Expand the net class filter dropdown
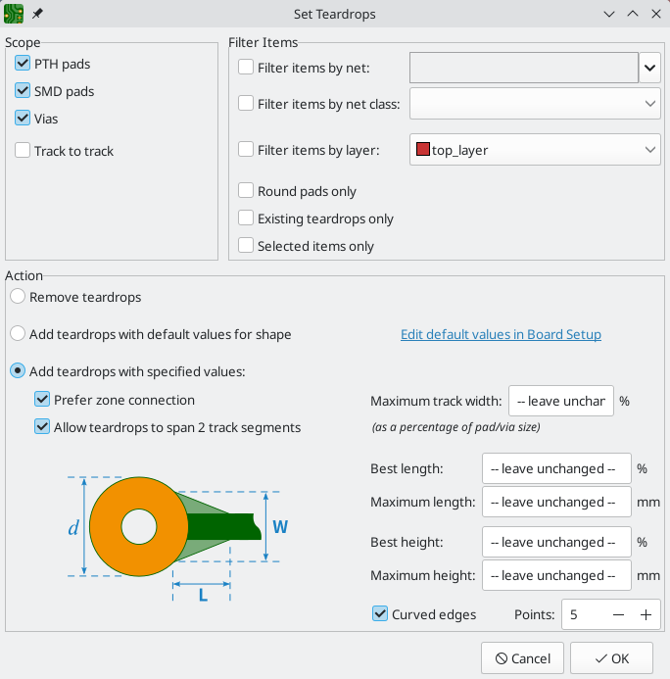670x679 pixels. tap(535, 103)
